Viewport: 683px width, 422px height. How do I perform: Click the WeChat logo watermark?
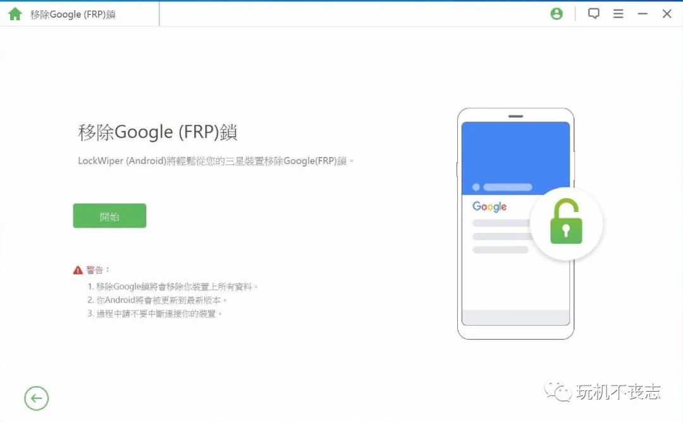point(558,390)
